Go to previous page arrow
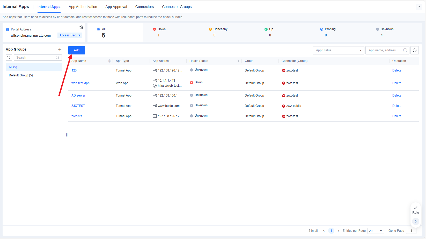 (x=324, y=231)
